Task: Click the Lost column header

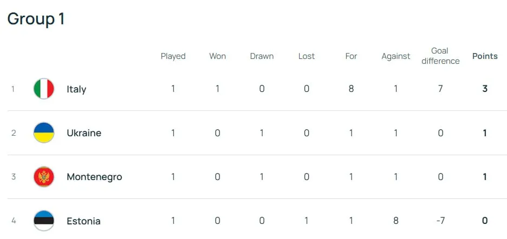Action: [307, 56]
